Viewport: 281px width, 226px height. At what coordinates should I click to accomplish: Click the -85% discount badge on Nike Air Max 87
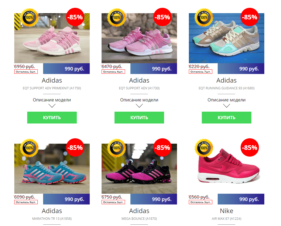click(x=250, y=147)
